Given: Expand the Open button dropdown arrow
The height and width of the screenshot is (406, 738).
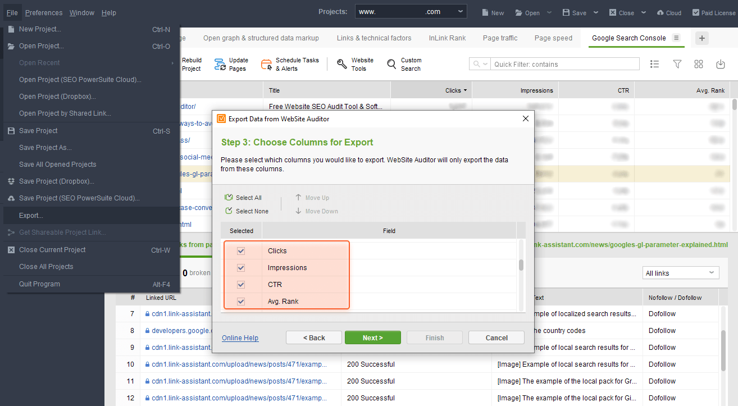Looking at the screenshot, I should click(x=549, y=12).
